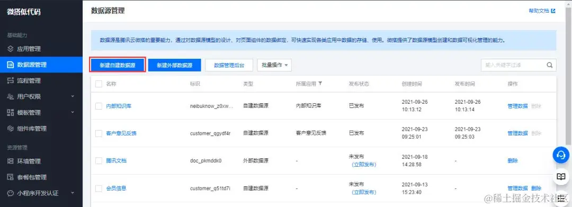This screenshot has height=207, width=572.
Task: Click the 套餐包管理 sidebar icon
Action: pos(10,177)
